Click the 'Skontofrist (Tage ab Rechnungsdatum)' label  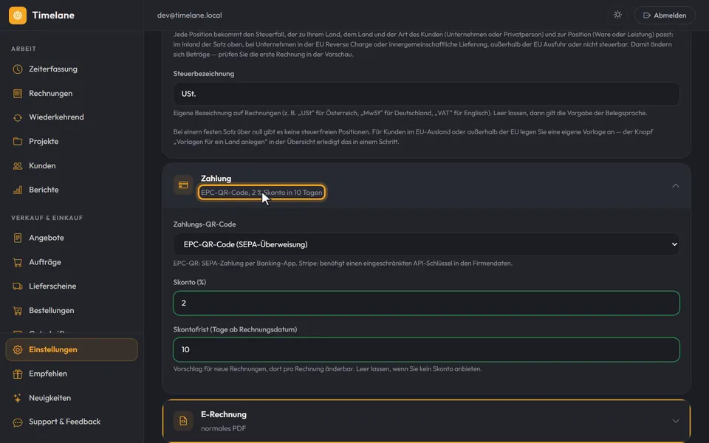(235, 329)
